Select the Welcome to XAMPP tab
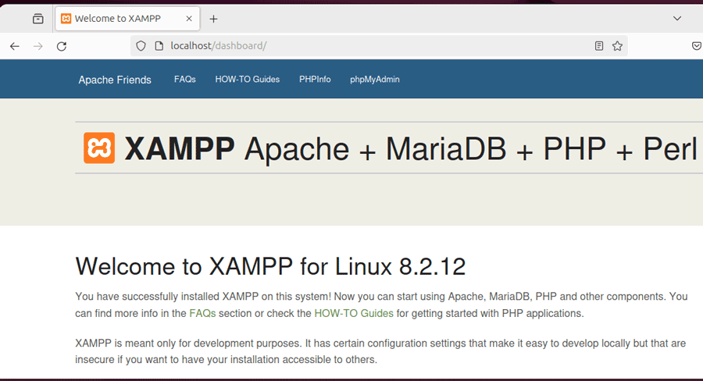703x381 pixels. tap(128, 19)
